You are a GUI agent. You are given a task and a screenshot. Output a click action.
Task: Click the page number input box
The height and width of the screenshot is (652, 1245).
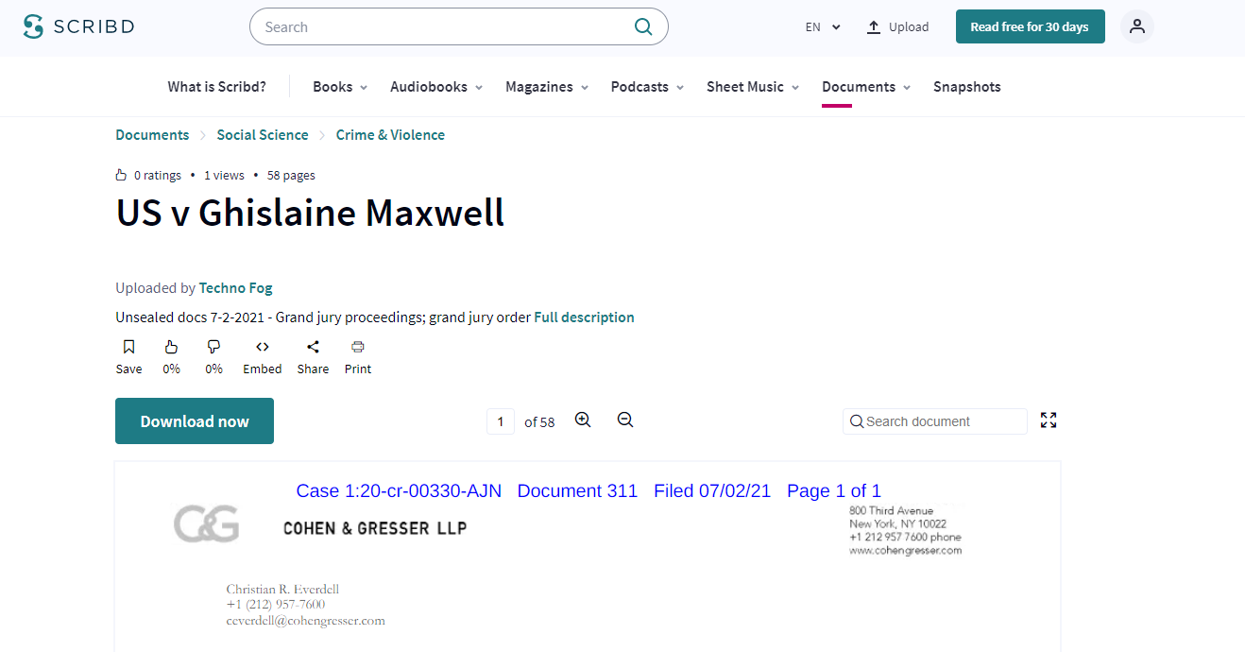501,421
